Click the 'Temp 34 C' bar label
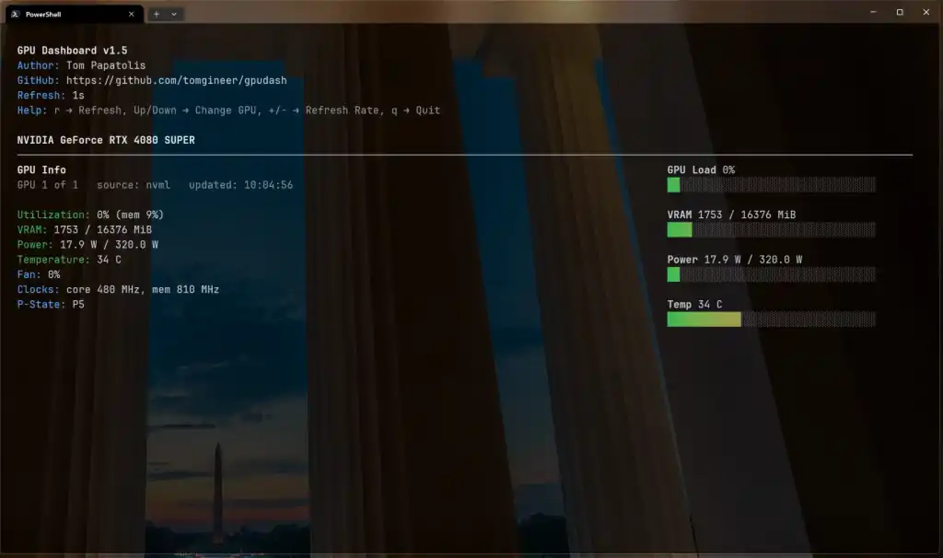 [695, 304]
